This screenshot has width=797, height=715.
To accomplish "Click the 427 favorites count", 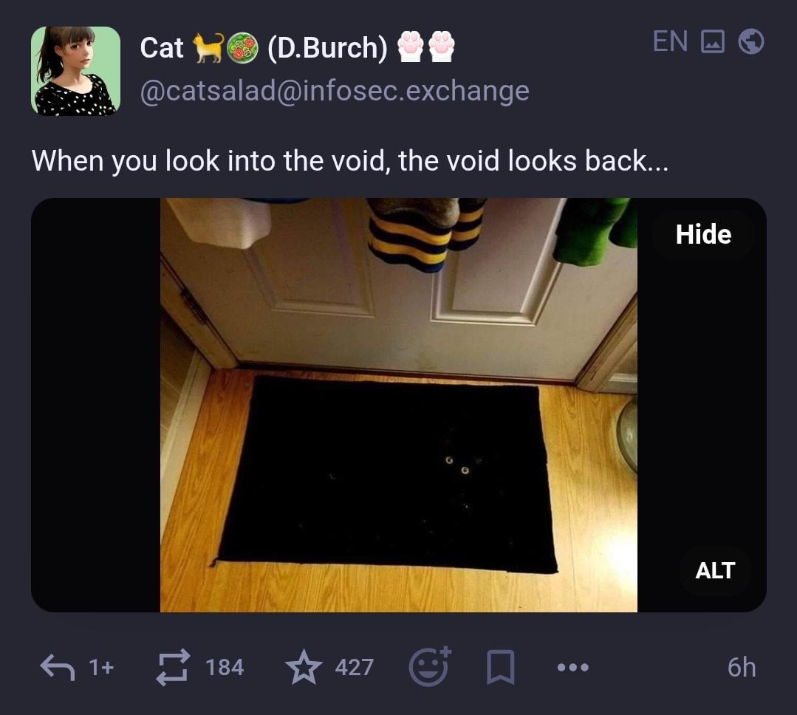I will (x=355, y=667).
